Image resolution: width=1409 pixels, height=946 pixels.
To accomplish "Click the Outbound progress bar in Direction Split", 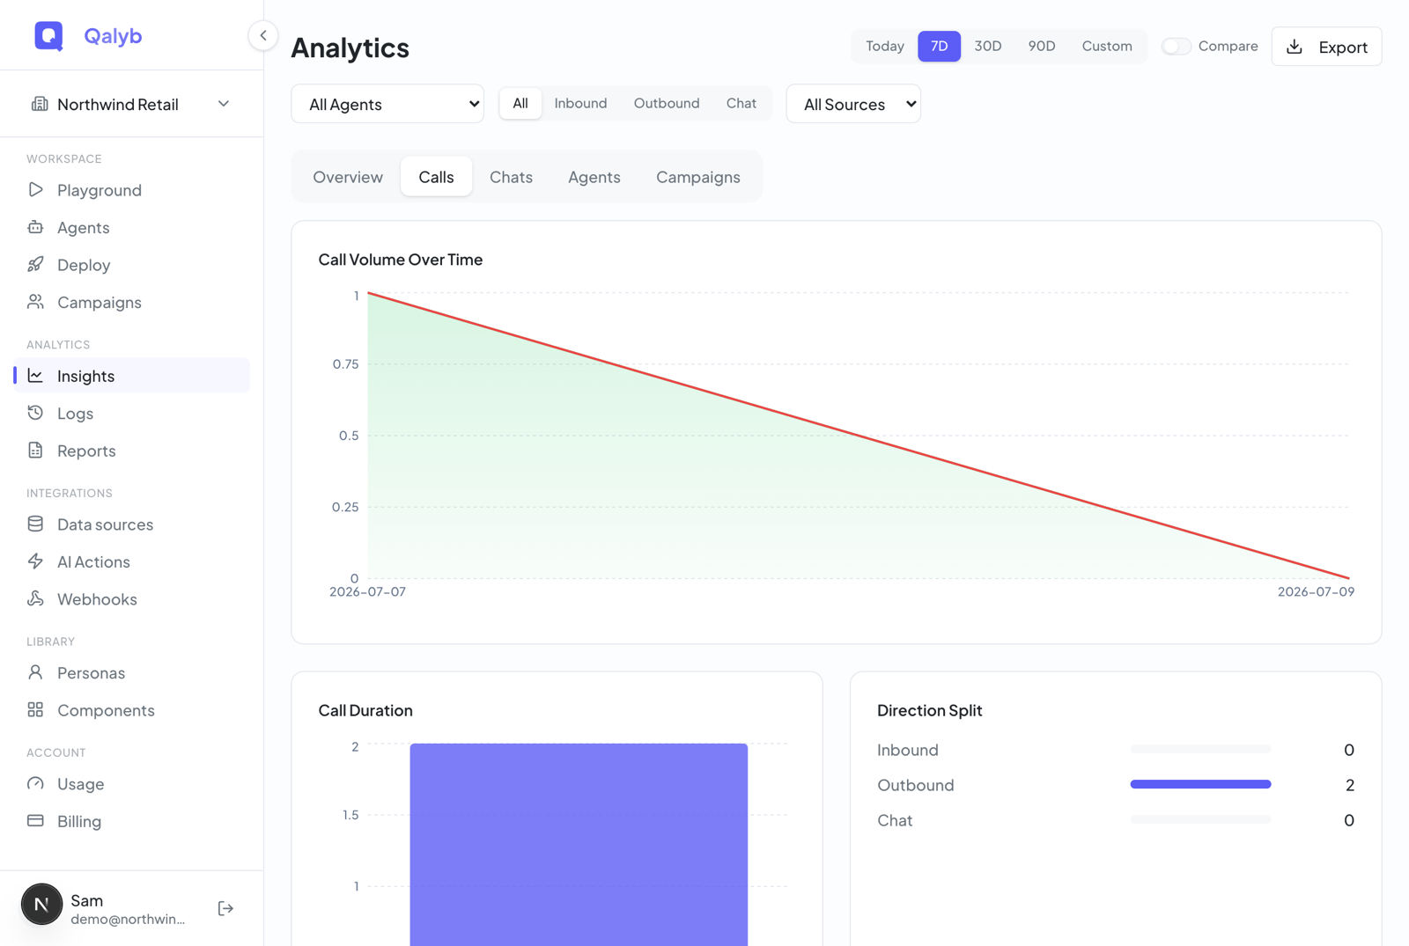I will tap(1200, 784).
